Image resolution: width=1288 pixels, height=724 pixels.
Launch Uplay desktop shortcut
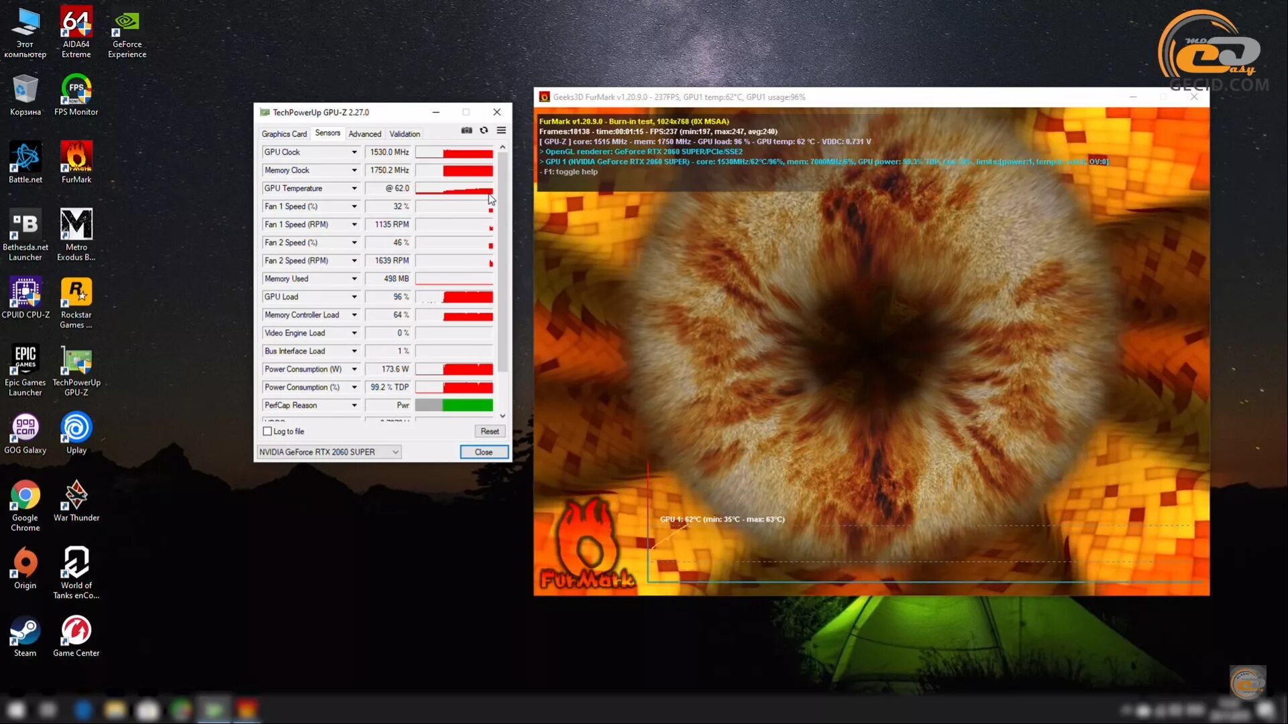[x=76, y=432]
